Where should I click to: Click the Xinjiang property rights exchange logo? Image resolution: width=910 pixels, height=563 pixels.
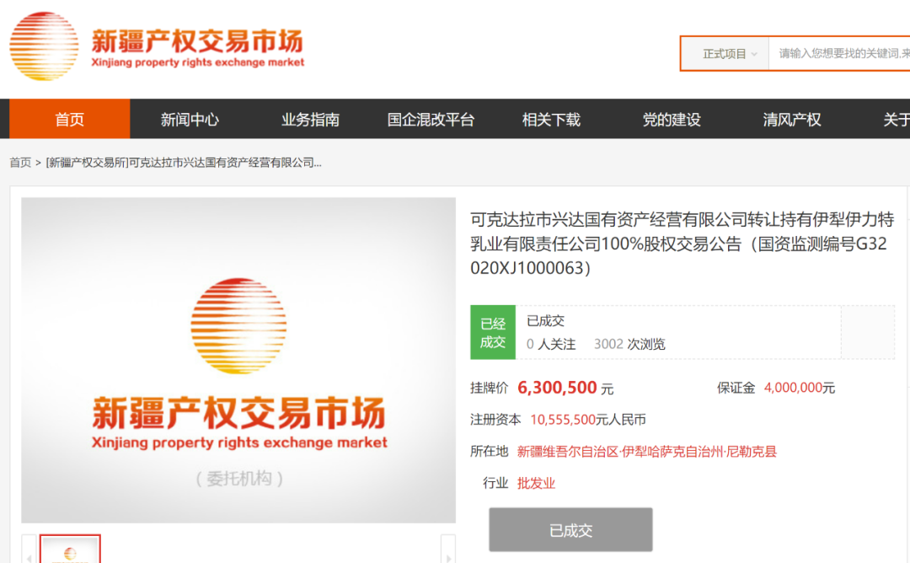(158, 46)
